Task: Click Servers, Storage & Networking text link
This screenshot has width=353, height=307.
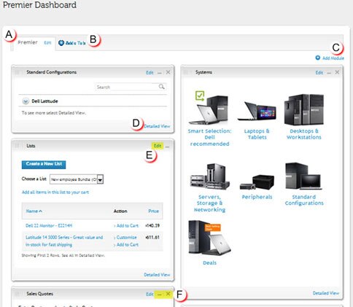Action: tap(209, 203)
